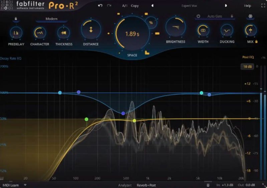Click the Width knob

click(x=203, y=30)
